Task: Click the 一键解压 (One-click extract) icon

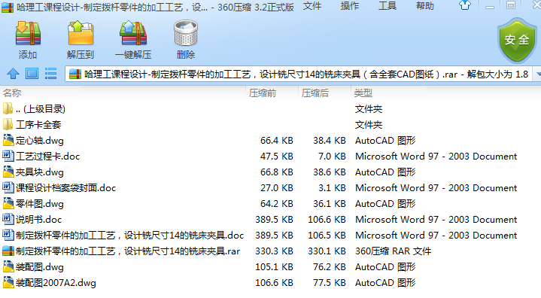Action: tap(133, 33)
